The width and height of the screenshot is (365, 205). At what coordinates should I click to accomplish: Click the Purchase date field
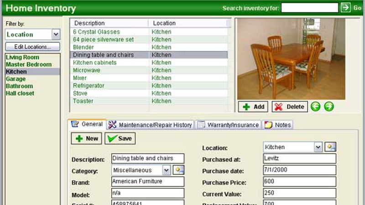tap(300, 170)
